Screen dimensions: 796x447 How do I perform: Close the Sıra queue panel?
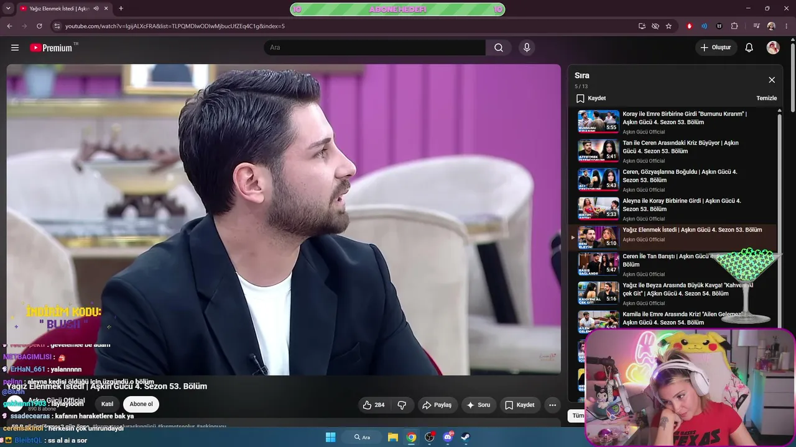pyautogui.click(x=772, y=80)
